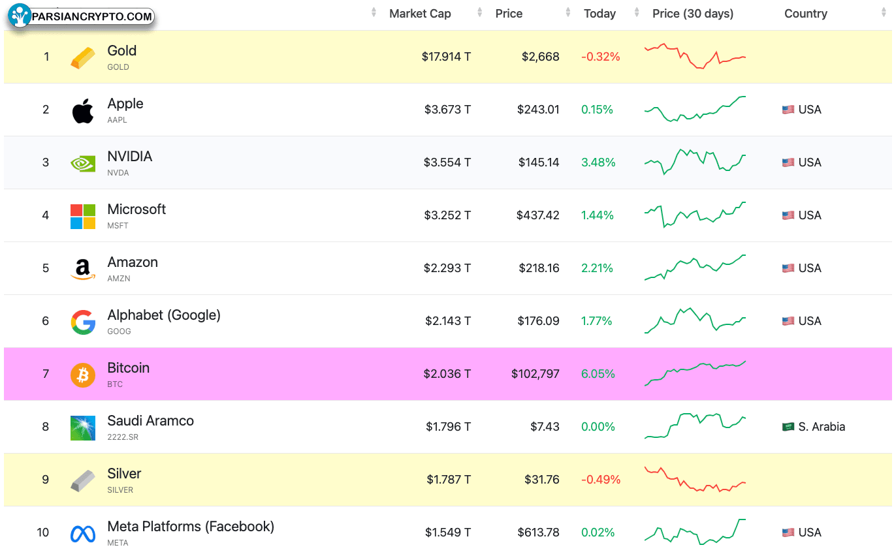Click NVIDIA price $145.14
The width and height of the screenshot is (894, 558).
[539, 163]
